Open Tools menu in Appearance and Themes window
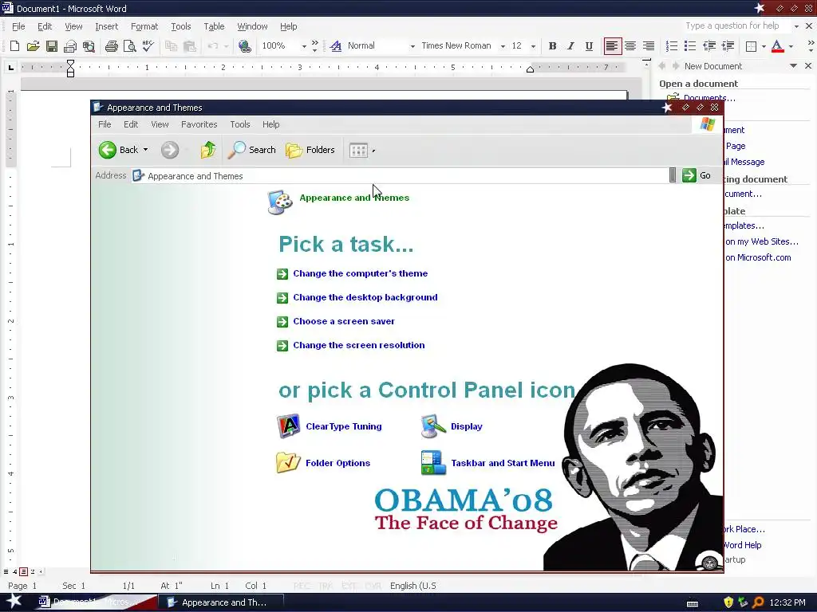Screen dimensions: 817x612 [240, 124]
